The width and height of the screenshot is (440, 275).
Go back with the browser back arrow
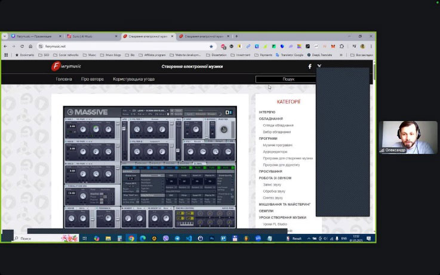pyautogui.click(x=5, y=47)
